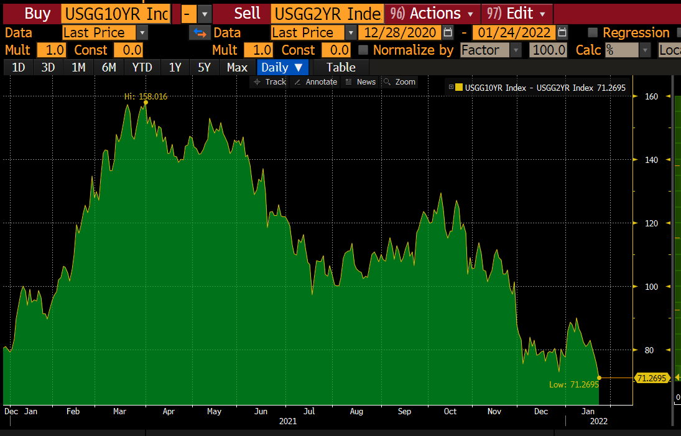Click the Sell security field USGG2YR
The image size is (681, 436).
click(x=327, y=14)
